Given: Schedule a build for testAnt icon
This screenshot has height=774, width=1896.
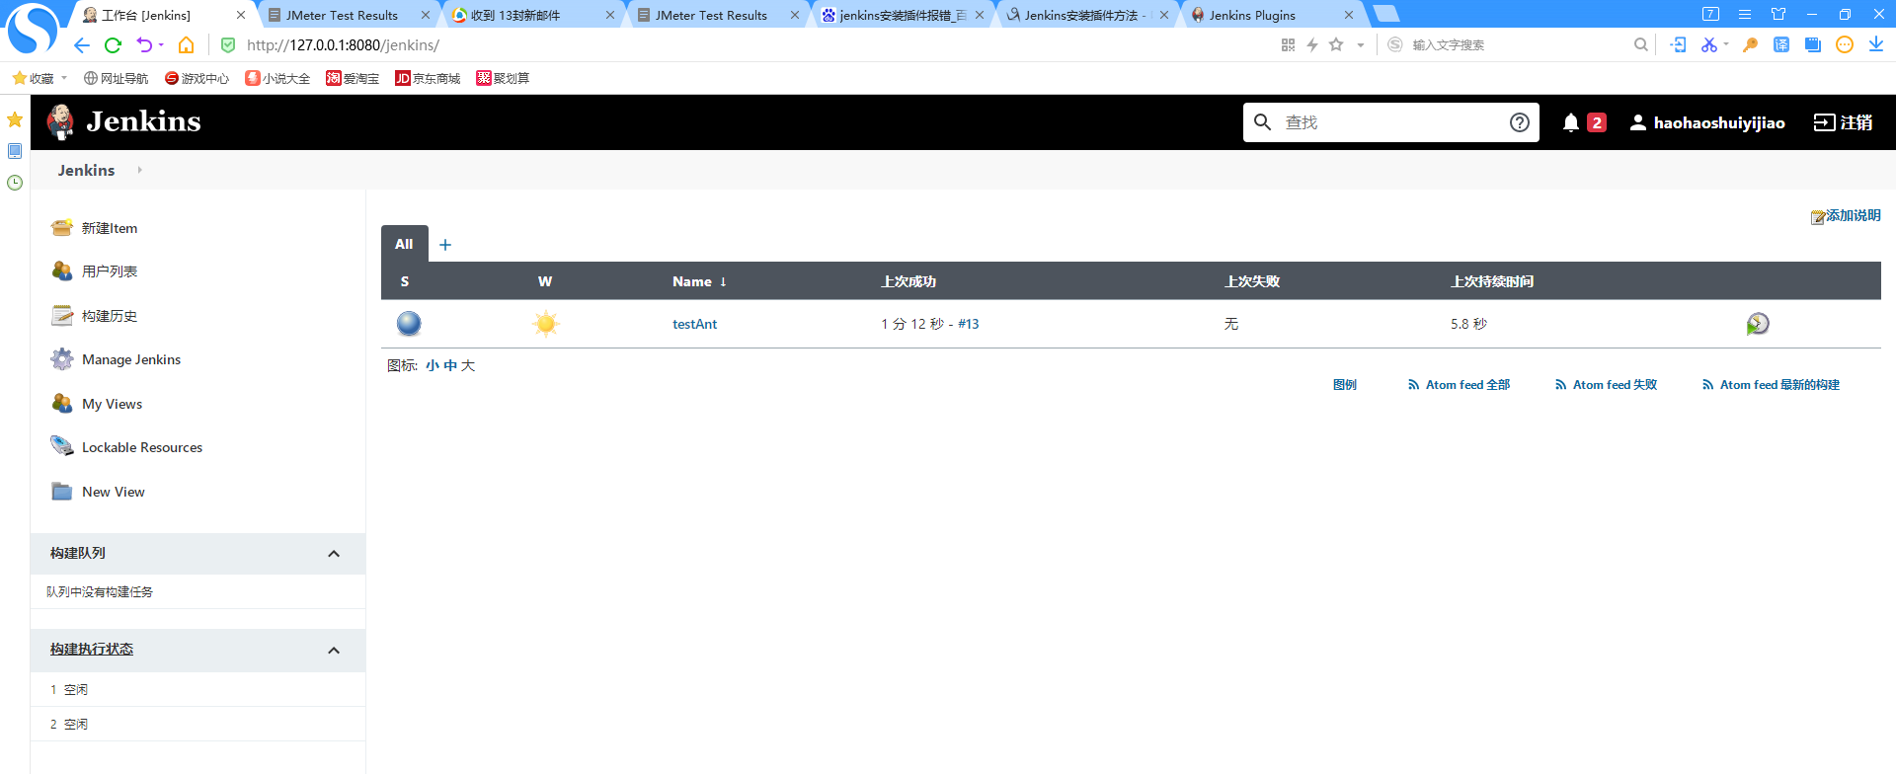Looking at the screenshot, I should pyautogui.click(x=1758, y=324).
